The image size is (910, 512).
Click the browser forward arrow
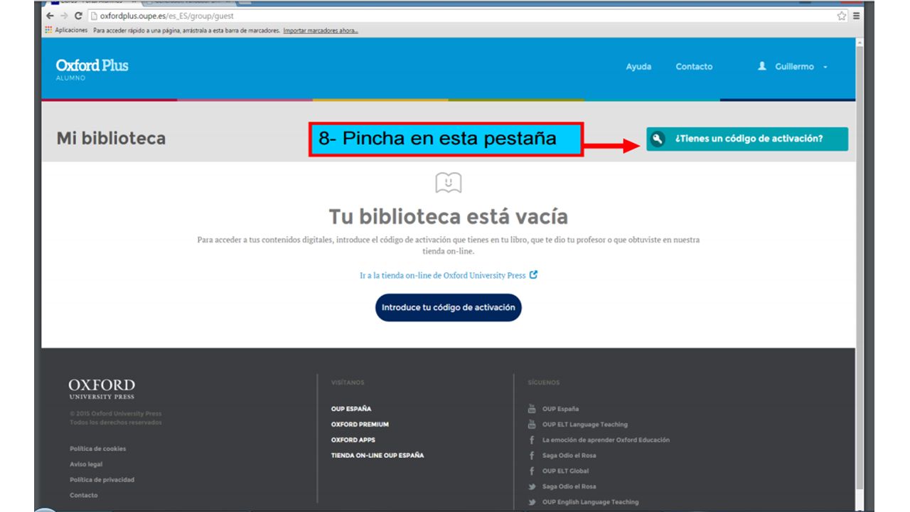pyautogui.click(x=63, y=16)
